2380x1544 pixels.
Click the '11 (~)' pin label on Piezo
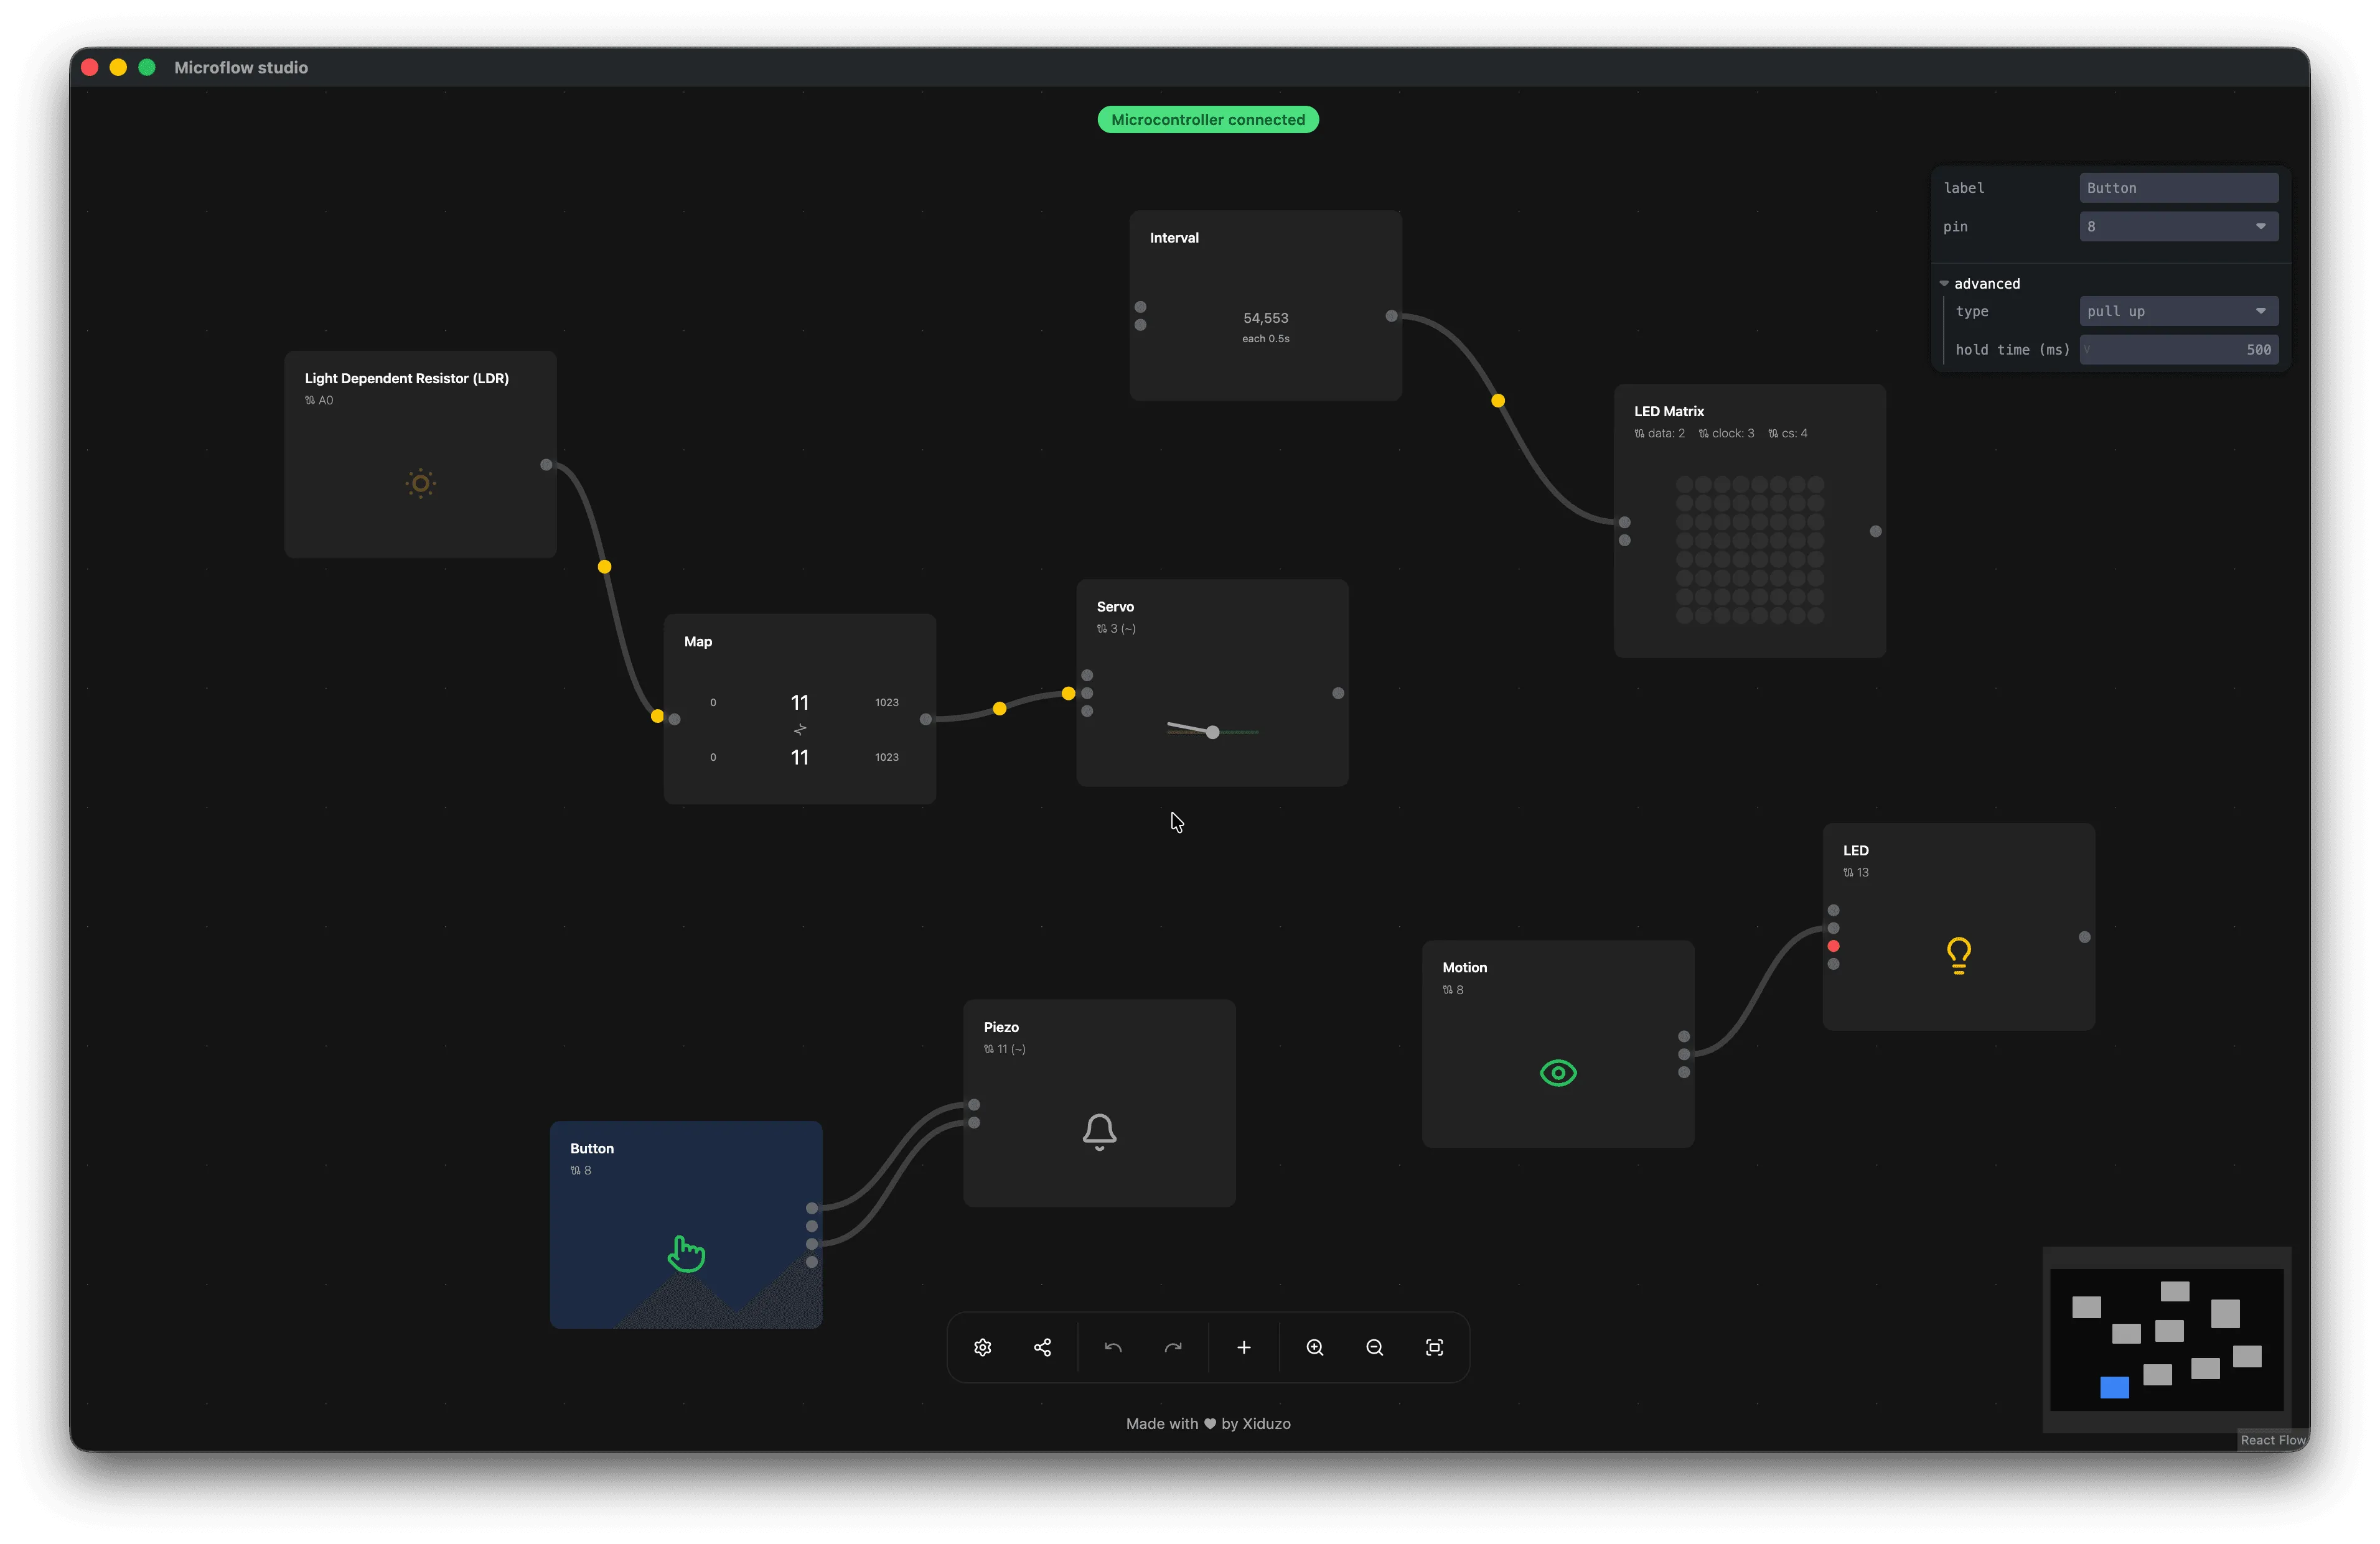coord(1004,1049)
